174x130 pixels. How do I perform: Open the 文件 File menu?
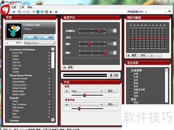click(x=6, y=7)
